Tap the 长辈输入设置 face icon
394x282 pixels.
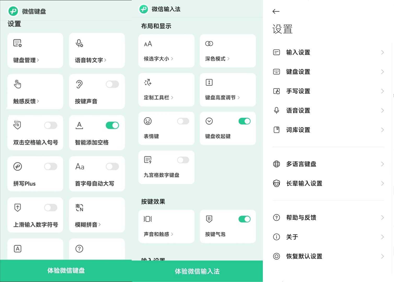(x=276, y=183)
